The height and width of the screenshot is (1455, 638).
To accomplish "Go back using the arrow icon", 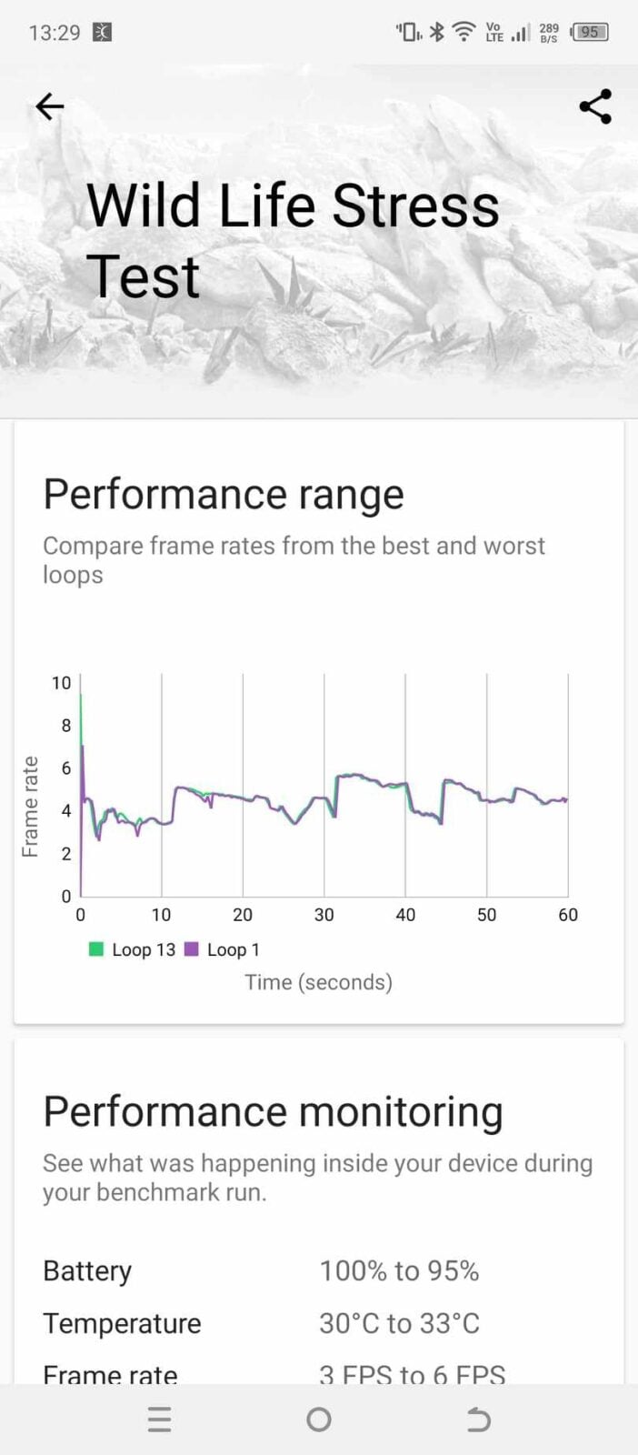I will pos(49,106).
